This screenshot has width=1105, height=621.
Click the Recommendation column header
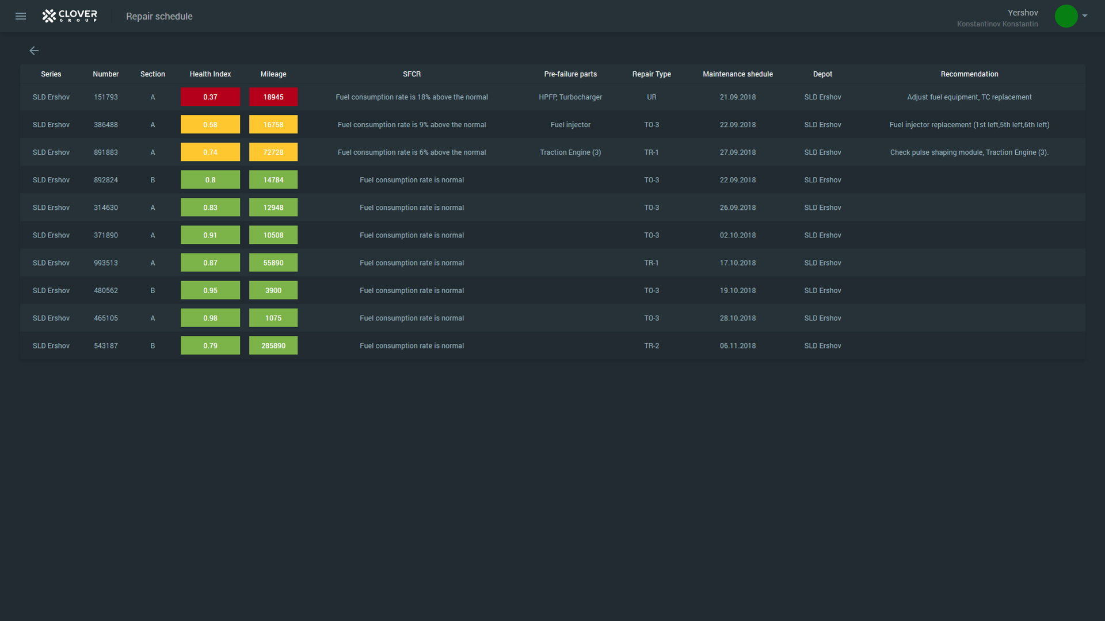(x=969, y=74)
